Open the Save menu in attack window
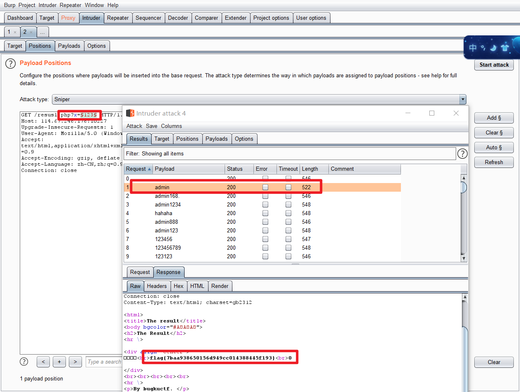520x392 pixels. [x=152, y=126]
